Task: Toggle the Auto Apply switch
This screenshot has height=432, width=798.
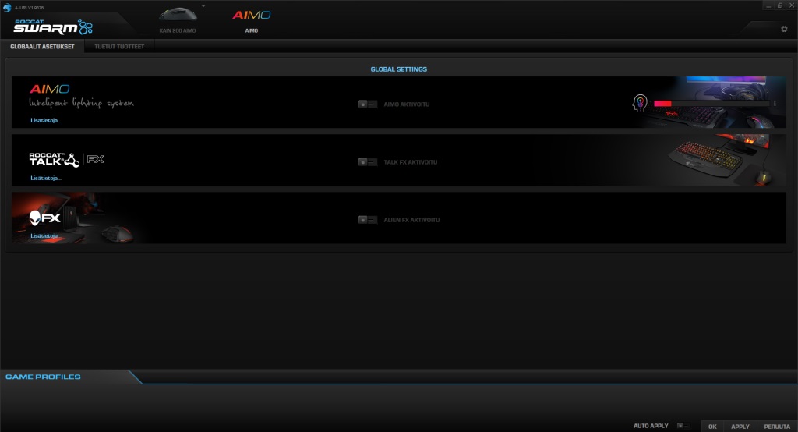Action: tap(683, 426)
